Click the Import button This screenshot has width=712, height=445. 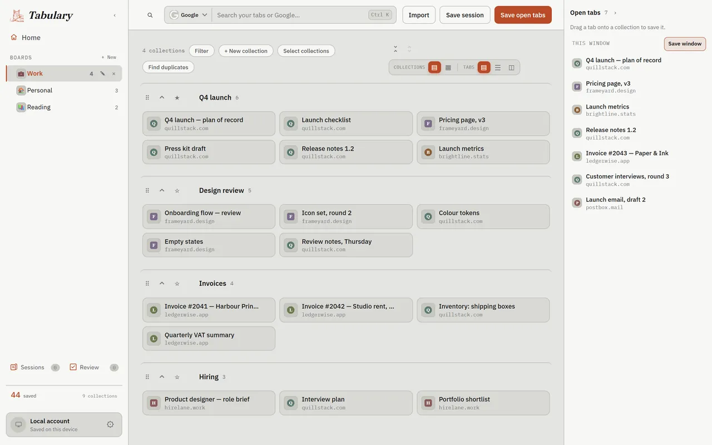[x=419, y=15]
